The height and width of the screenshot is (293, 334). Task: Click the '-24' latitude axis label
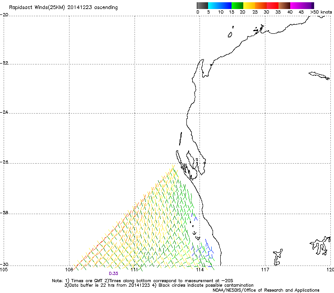(x=5, y=112)
